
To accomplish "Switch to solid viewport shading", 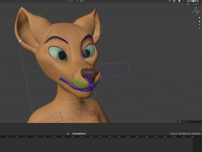I will [x=193, y=1].
